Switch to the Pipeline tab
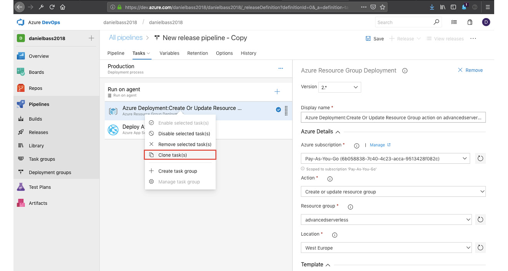This screenshot has width=508, height=271. pos(116,53)
